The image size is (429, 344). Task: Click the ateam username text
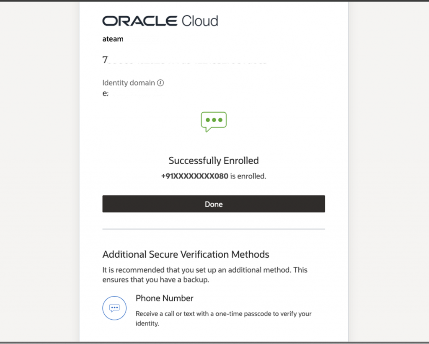pos(113,39)
